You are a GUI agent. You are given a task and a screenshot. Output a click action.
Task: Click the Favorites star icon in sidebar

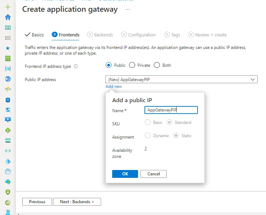tap(8, 48)
